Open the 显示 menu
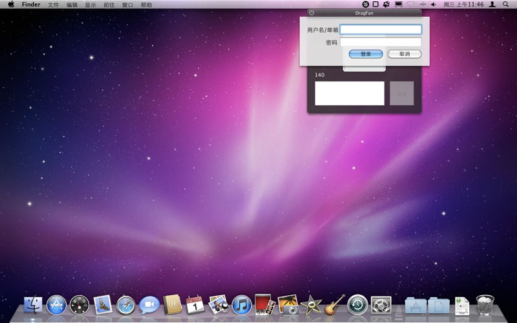 click(x=90, y=5)
